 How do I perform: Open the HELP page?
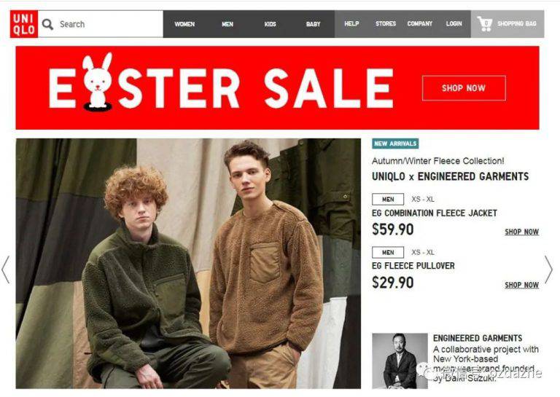351,23
